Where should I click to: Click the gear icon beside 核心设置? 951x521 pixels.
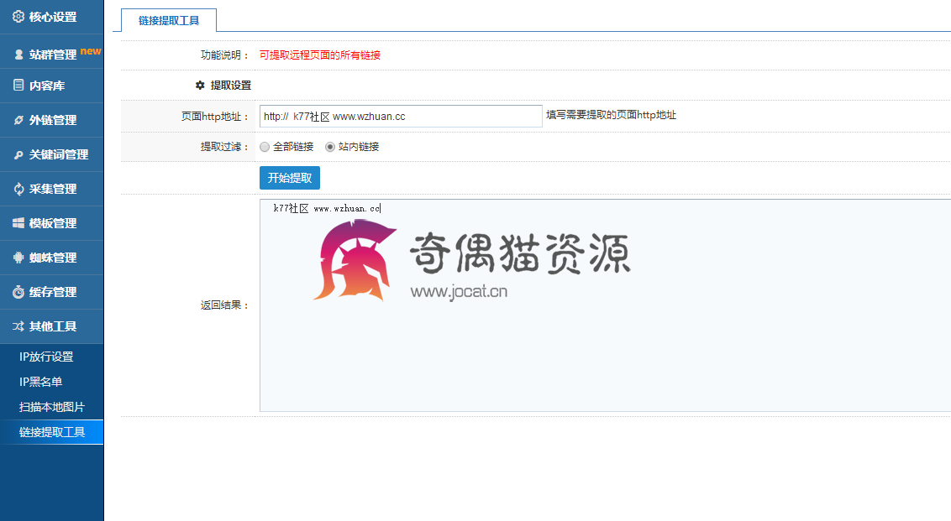point(18,17)
